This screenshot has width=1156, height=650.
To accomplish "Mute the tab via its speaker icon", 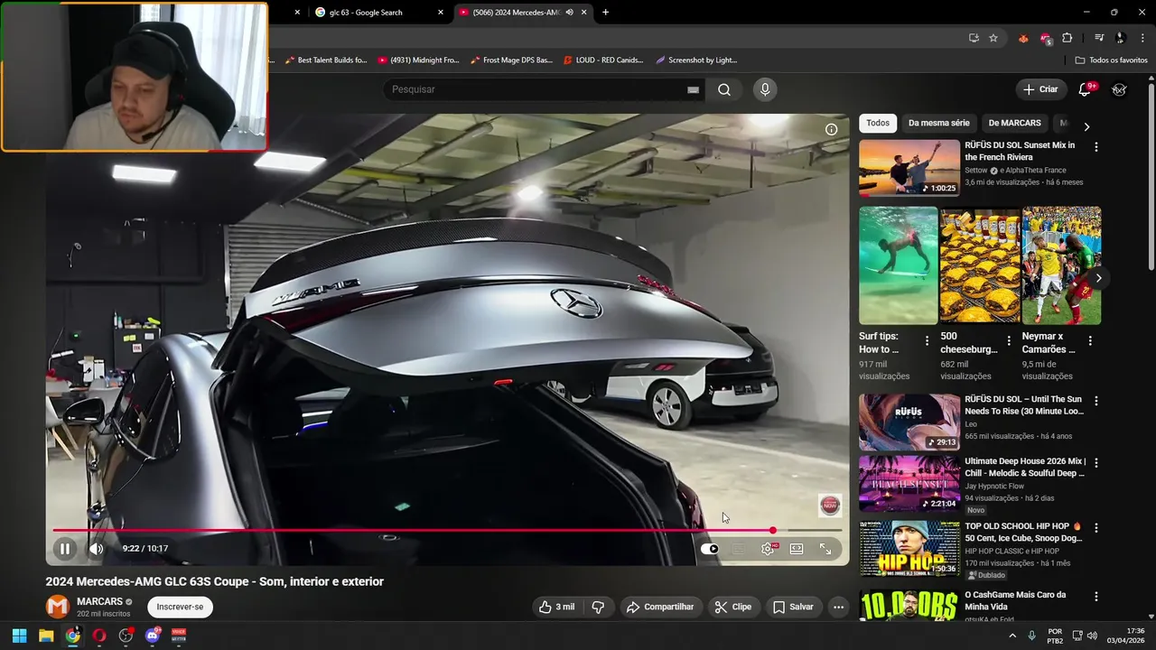I will (x=569, y=13).
